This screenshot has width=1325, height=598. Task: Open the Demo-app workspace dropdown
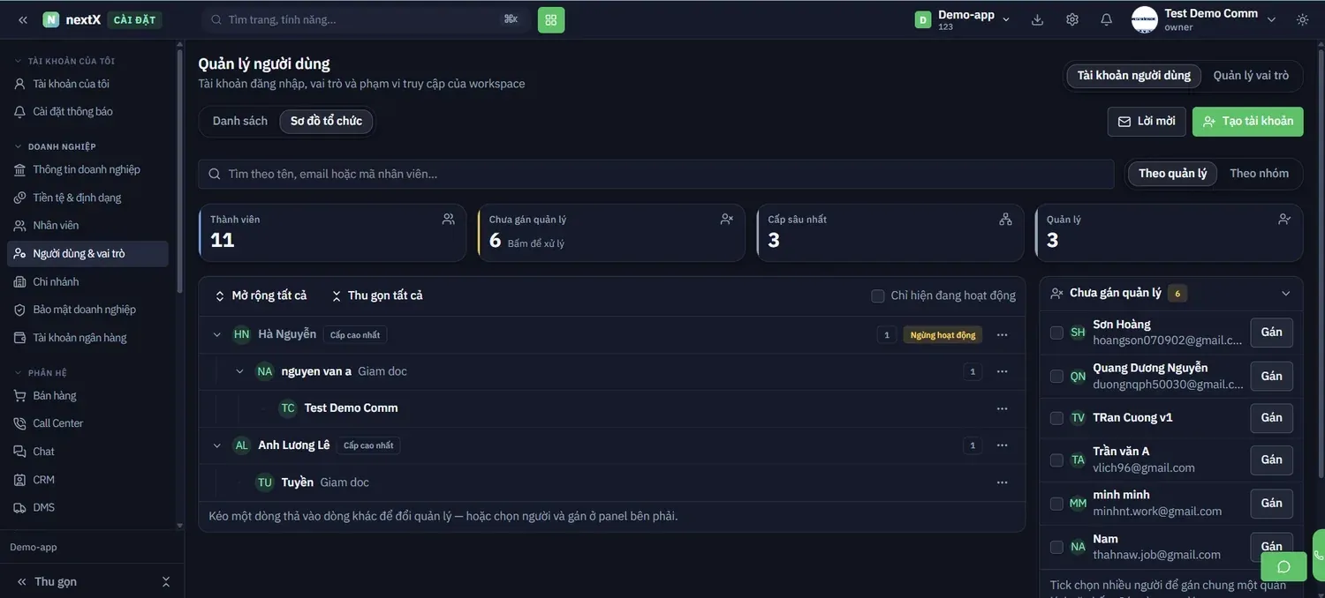(x=963, y=19)
